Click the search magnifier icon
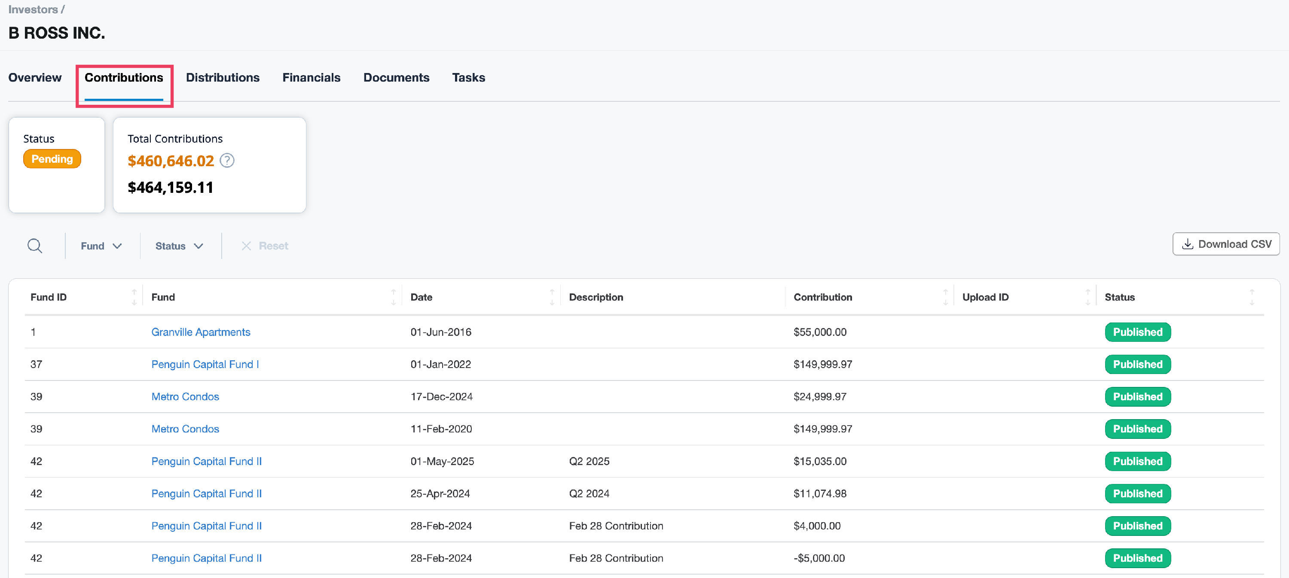1289x578 pixels. (x=34, y=246)
